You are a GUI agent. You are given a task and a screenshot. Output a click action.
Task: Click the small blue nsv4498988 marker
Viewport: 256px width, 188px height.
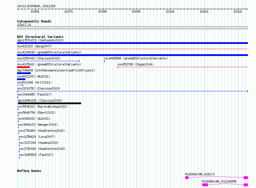pyautogui.click(x=104, y=61)
